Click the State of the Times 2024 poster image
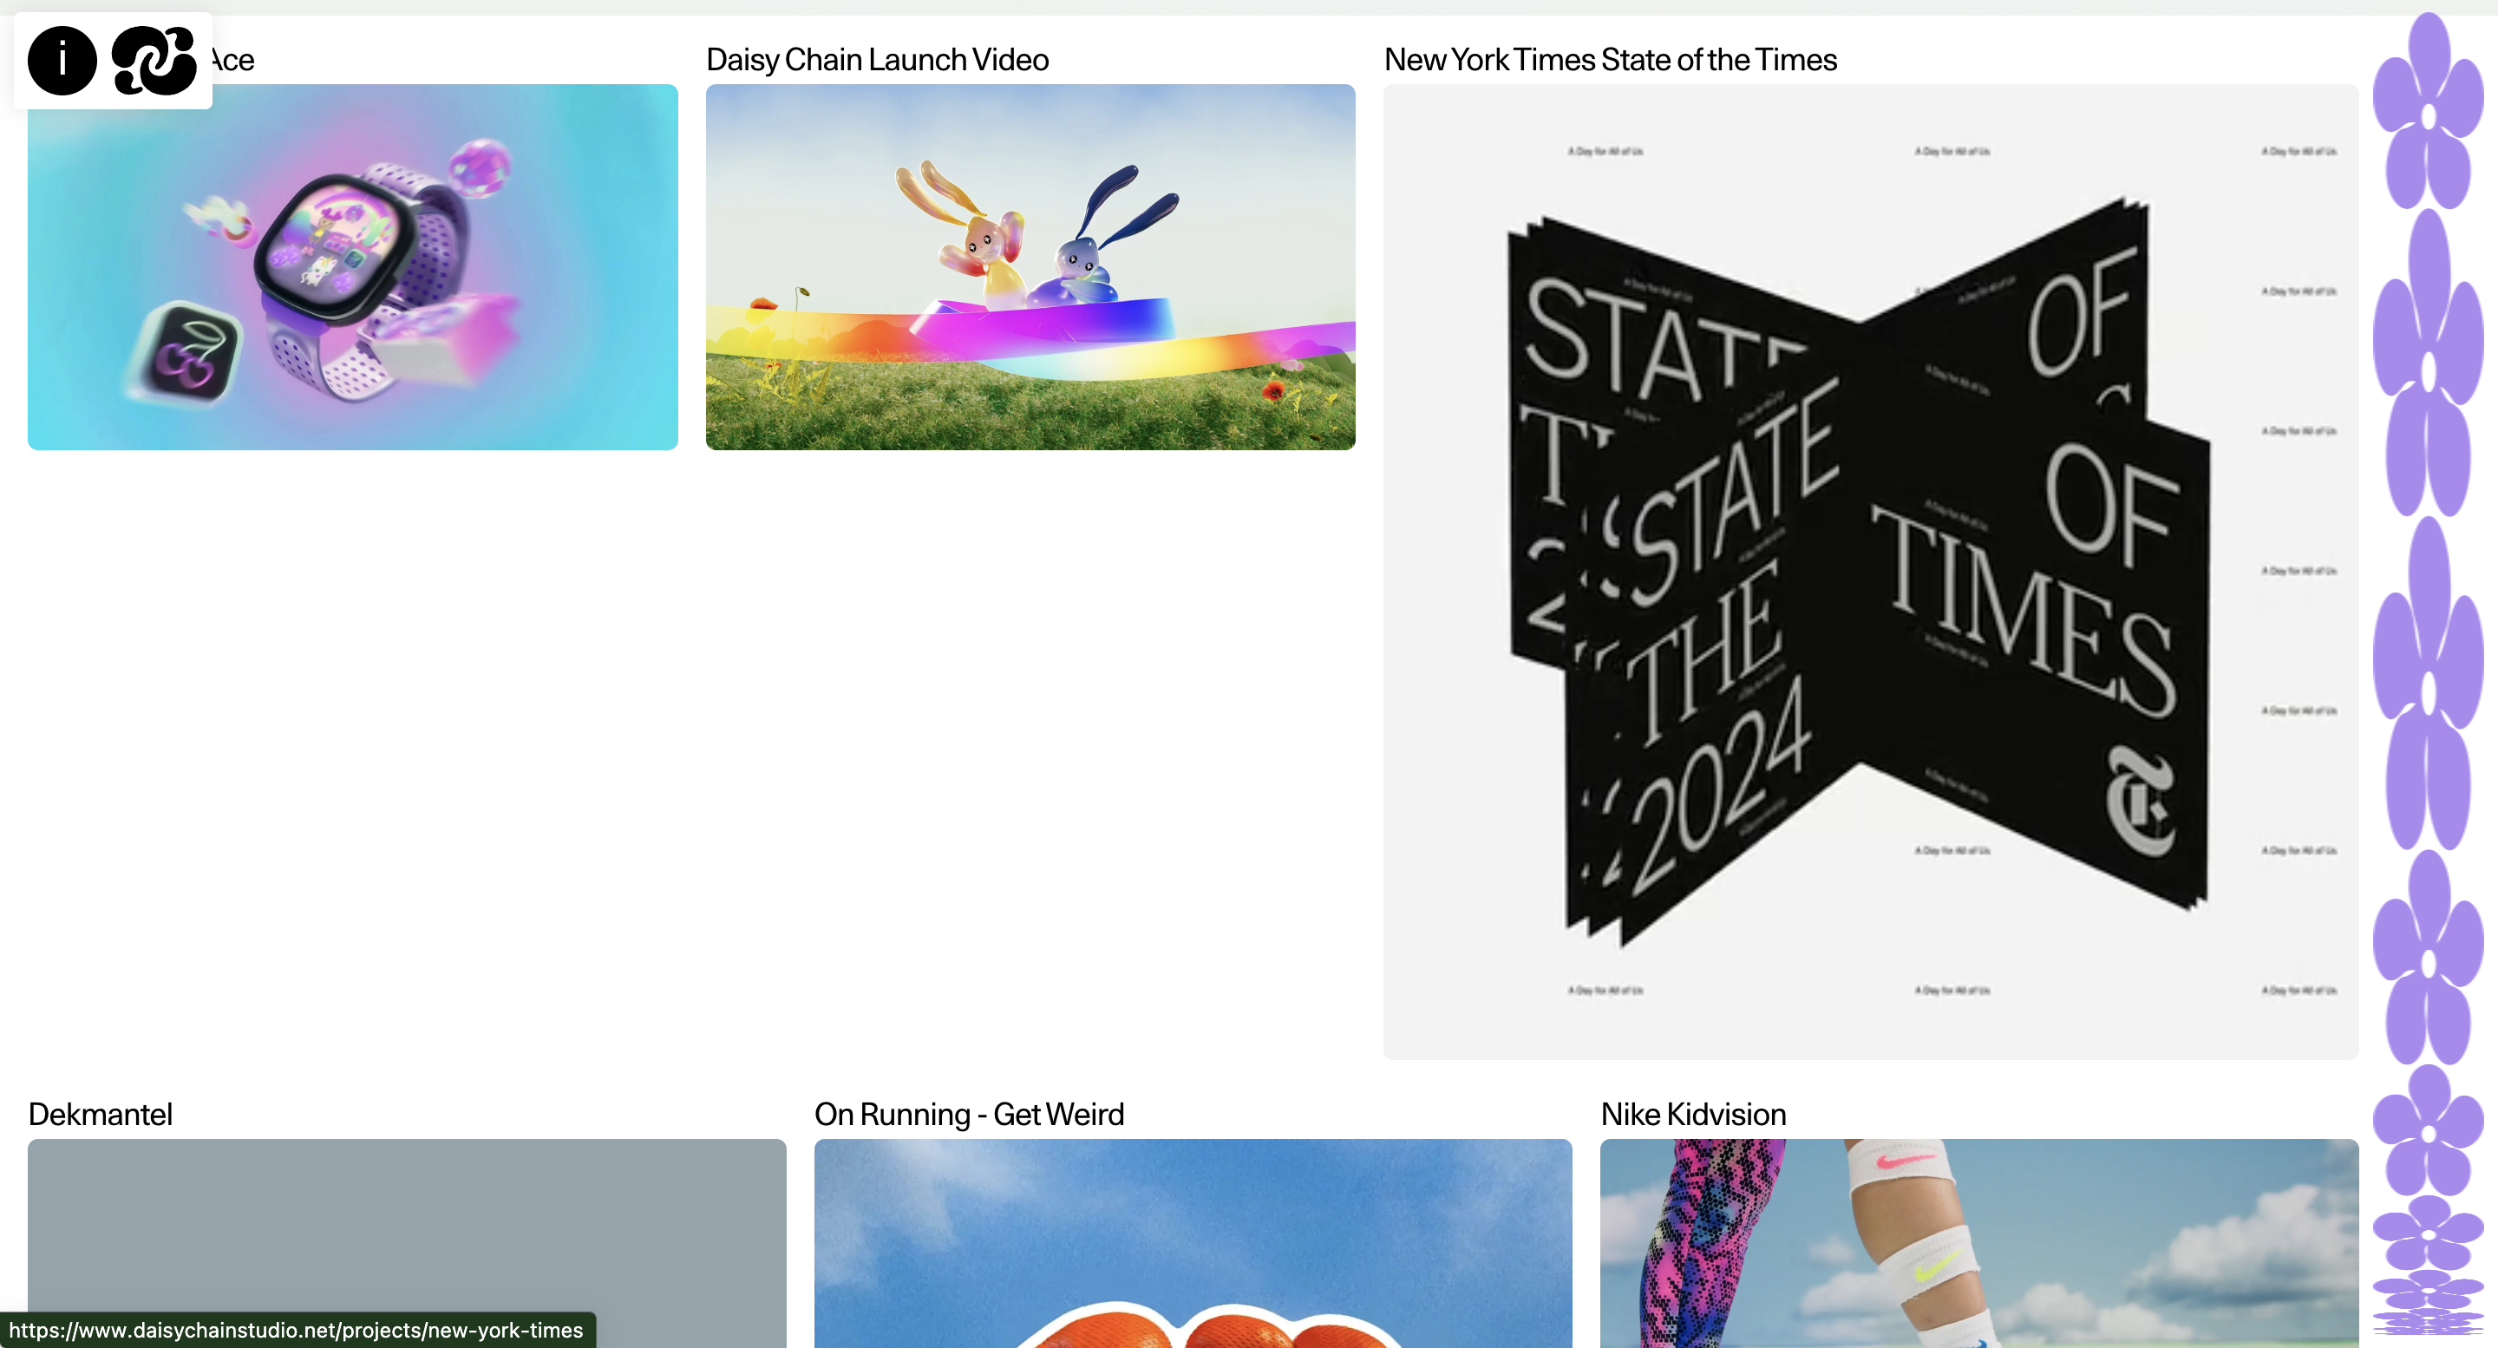2498x1348 pixels. [x=1871, y=571]
